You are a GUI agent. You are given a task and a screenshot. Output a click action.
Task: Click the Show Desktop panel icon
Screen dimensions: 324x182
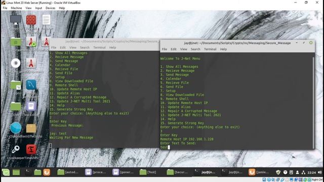[16, 172]
